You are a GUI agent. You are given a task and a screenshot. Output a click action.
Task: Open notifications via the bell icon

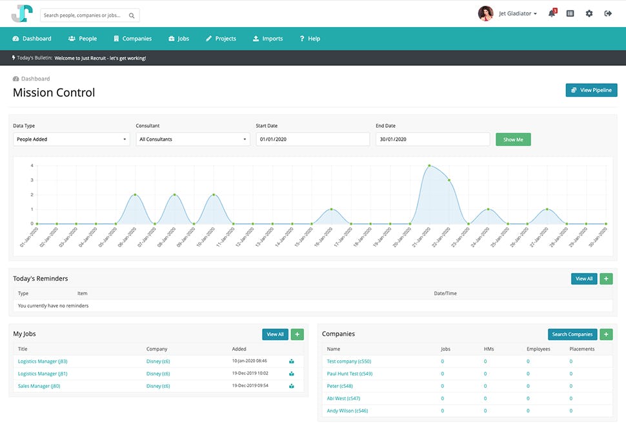tap(552, 14)
